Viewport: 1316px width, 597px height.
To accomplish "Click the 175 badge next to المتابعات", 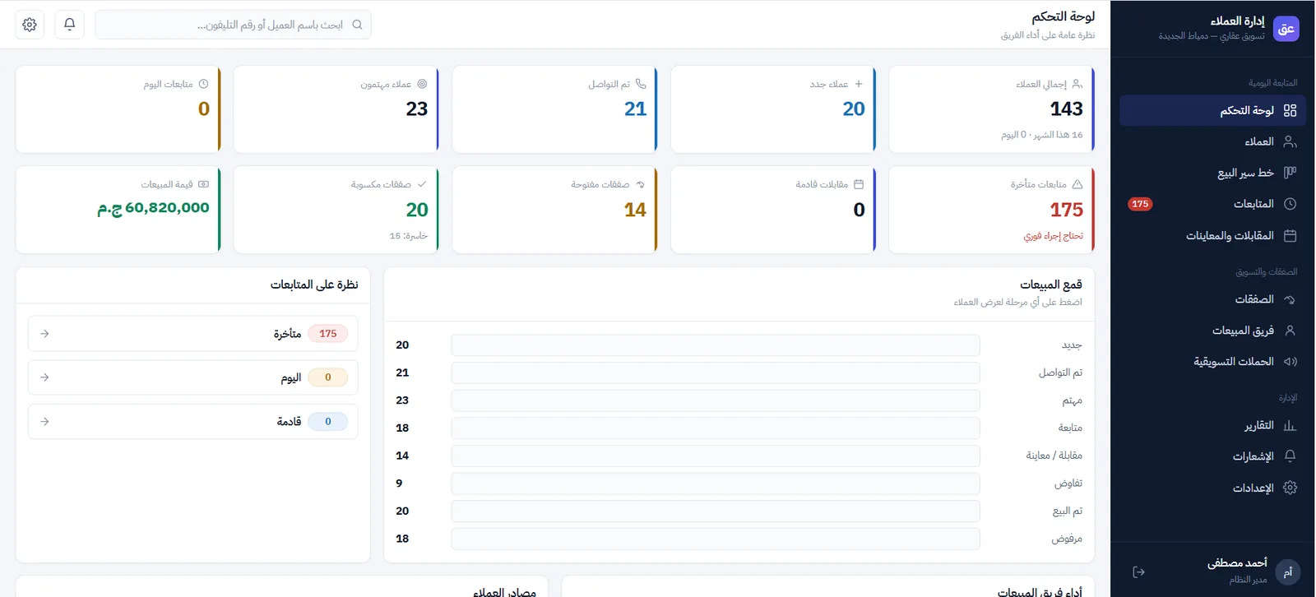I will [x=1140, y=204].
